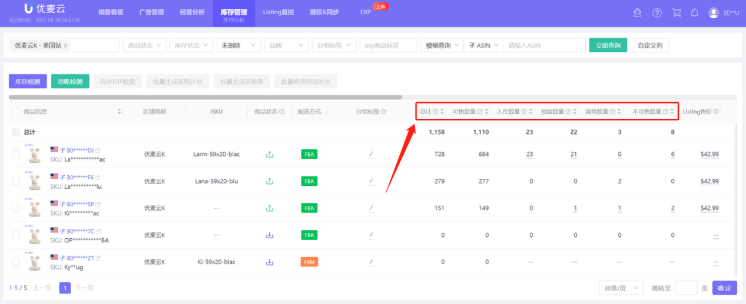Select checkbox for B0******7C row
The width and height of the screenshot is (746, 304).
(16, 235)
